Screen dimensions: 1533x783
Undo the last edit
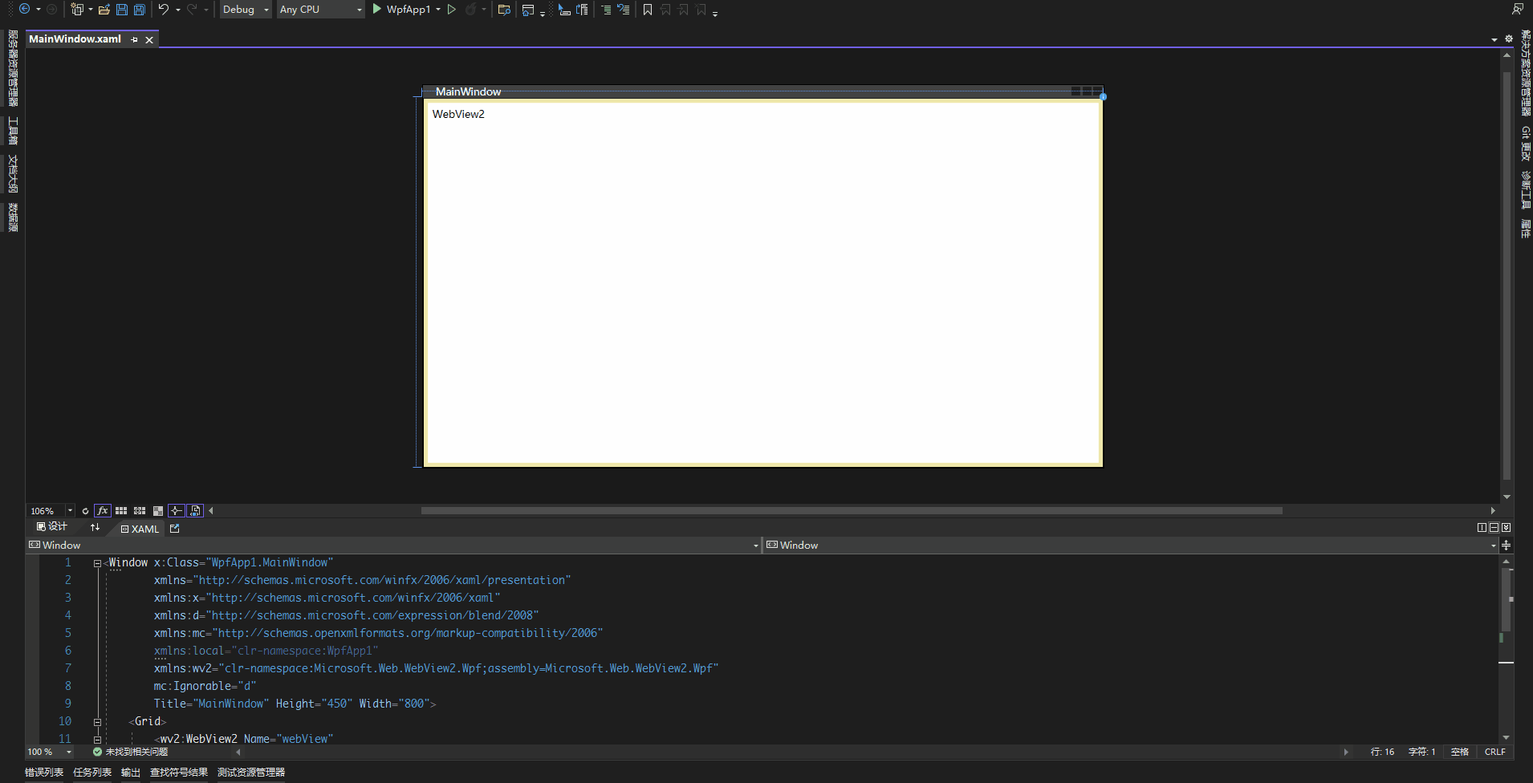click(163, 9)
